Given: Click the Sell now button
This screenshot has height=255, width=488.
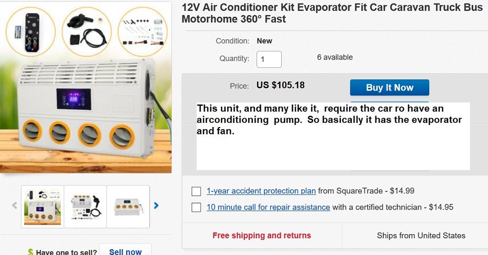Looking at the screenshot, I should [x=125, y=251].
